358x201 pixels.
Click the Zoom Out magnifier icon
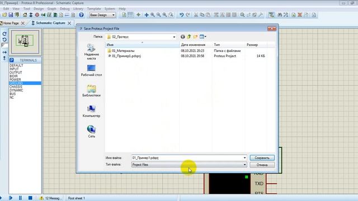coord(158,15)
